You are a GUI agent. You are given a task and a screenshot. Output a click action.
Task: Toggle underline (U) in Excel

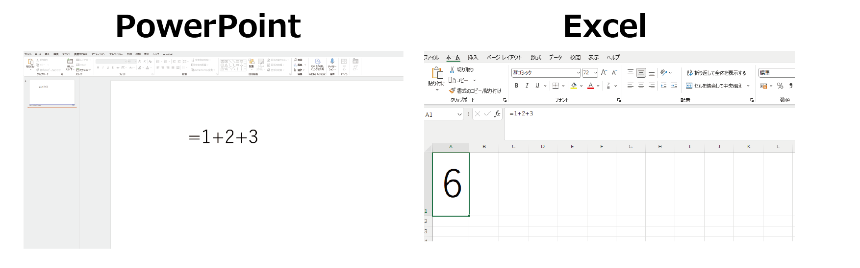(537, 86)
